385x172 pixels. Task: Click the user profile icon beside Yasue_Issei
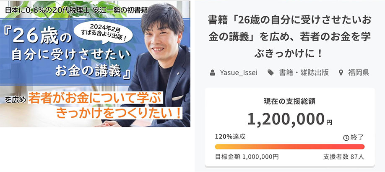[212, 73]
